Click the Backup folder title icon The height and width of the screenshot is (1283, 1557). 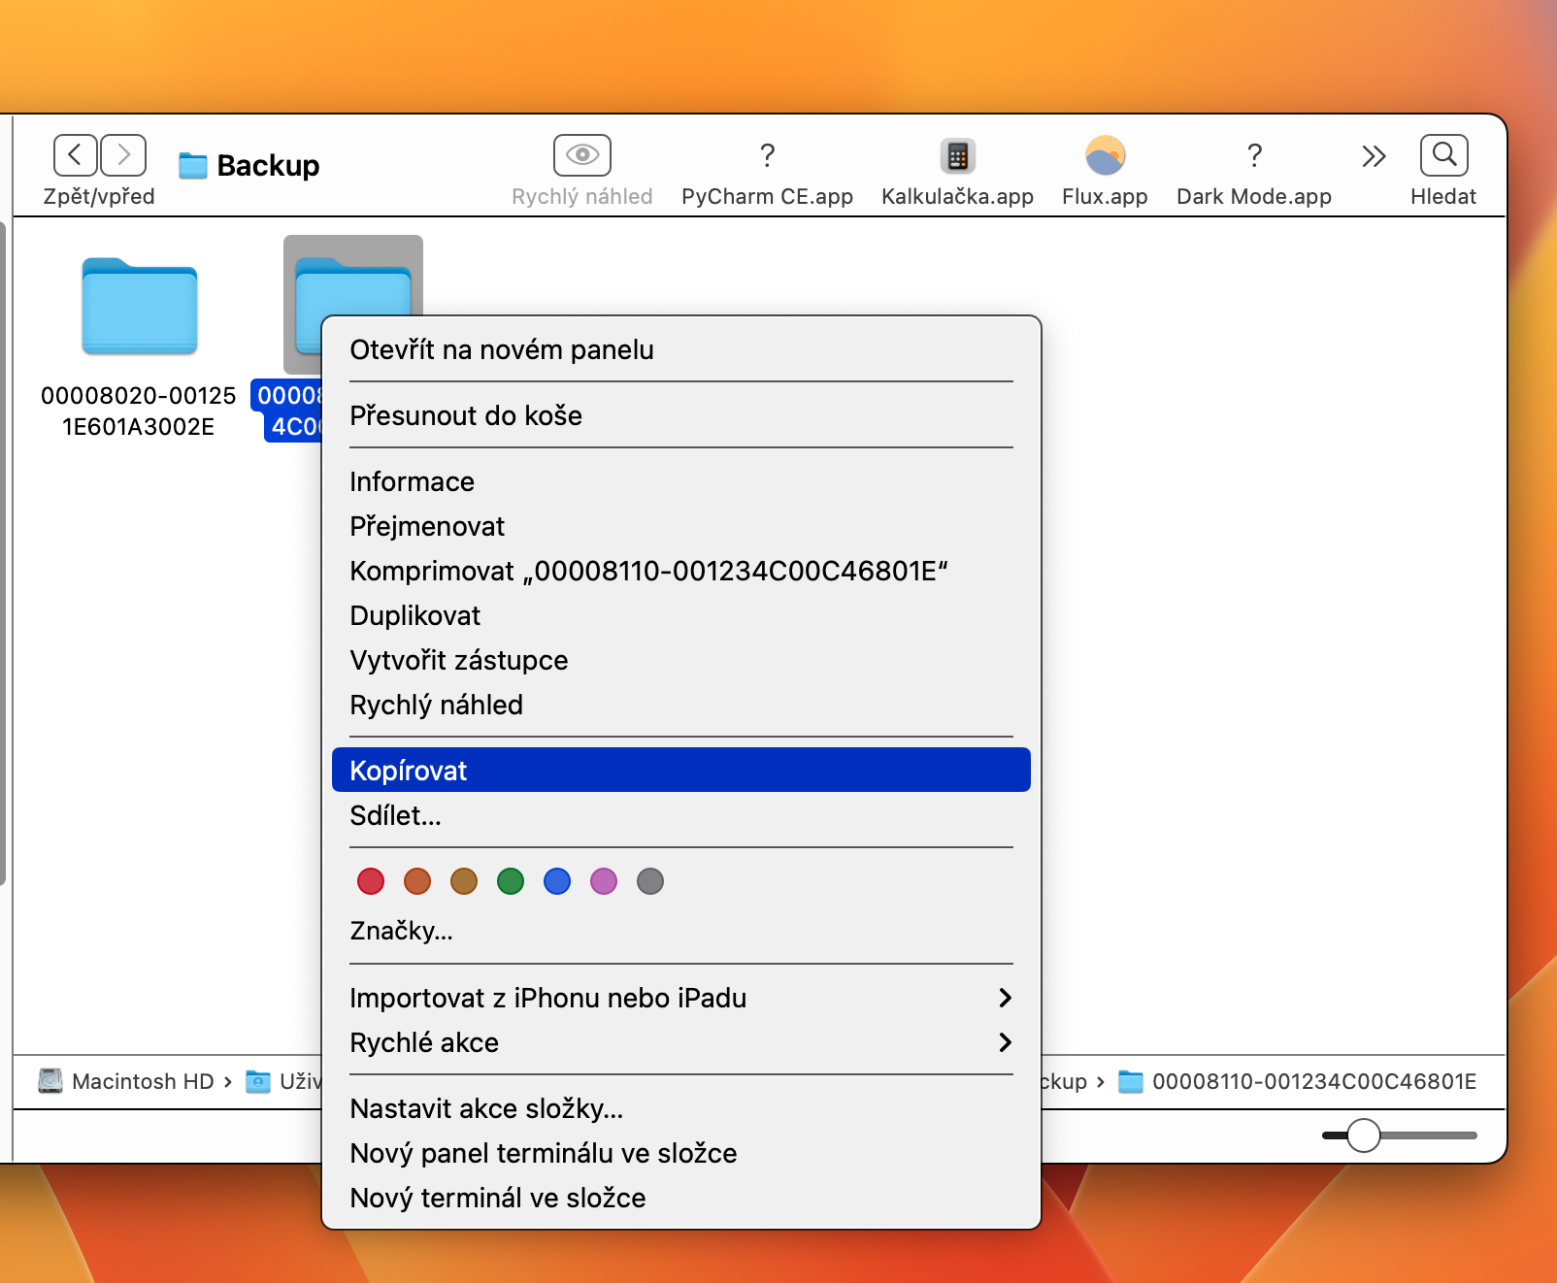click(193, 166)
